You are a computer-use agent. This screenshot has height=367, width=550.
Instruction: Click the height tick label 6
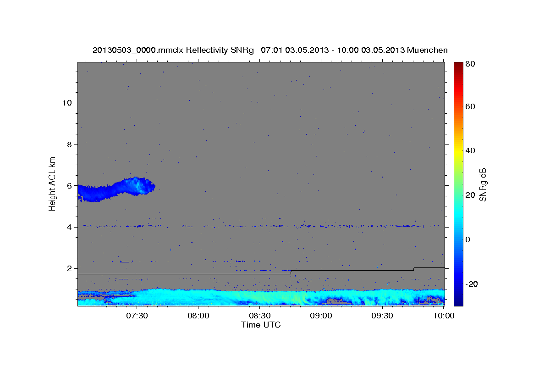tap(69, 185)
